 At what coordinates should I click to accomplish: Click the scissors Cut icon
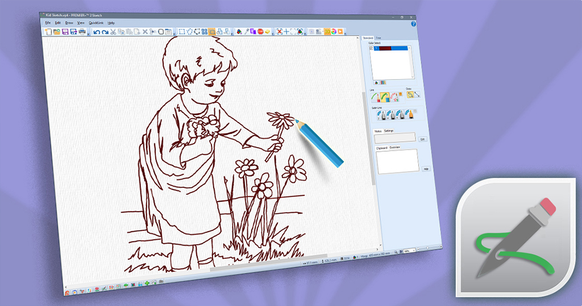(x=113, y=32)
